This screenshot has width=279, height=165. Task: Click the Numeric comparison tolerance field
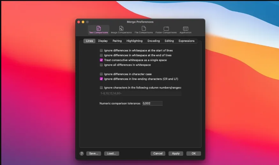pos(152,103)
